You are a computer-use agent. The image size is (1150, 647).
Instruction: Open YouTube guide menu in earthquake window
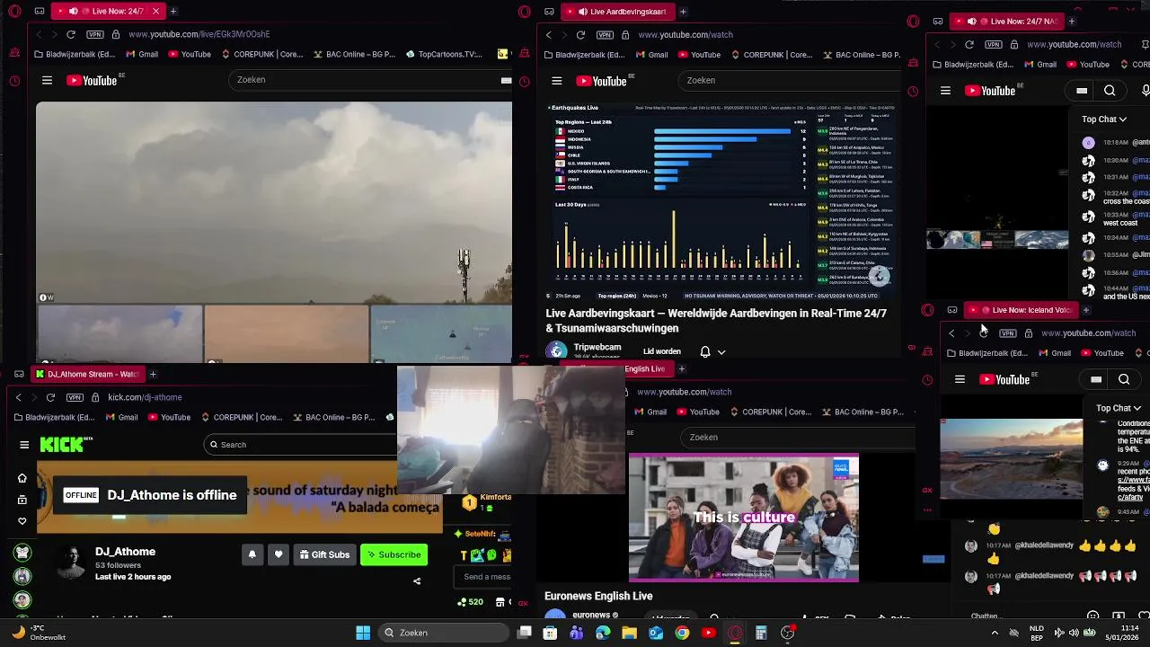[x=557, y=81]
